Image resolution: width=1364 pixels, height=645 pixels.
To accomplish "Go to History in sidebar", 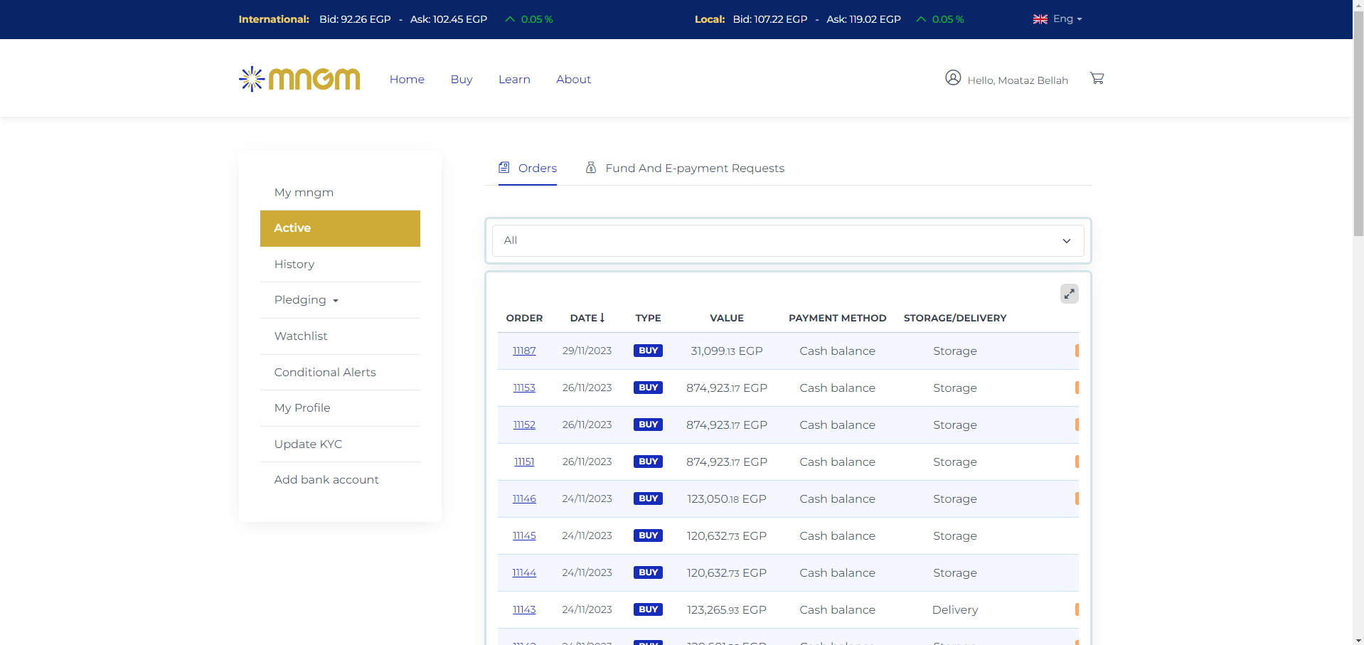I will click(x=294, y=265).
